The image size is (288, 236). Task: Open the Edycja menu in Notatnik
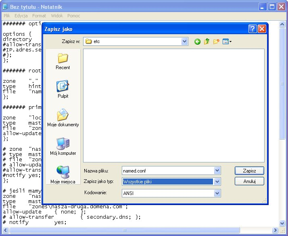click(x=21, y=16)
